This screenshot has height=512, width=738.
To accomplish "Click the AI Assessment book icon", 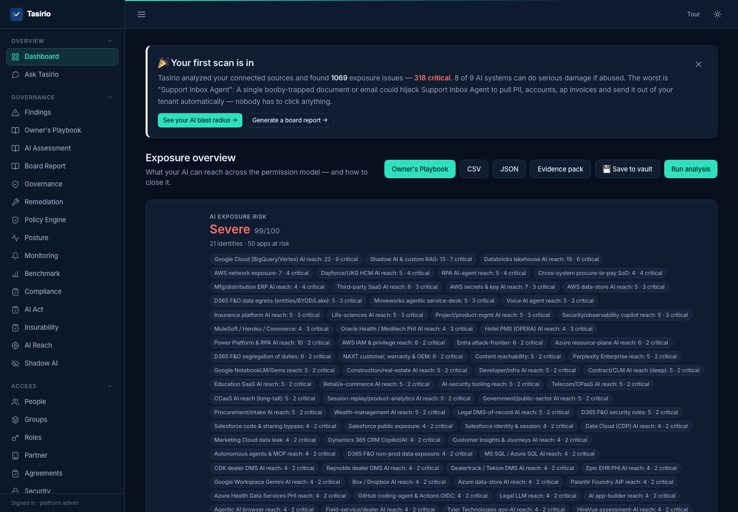I will tap(15, 148).
